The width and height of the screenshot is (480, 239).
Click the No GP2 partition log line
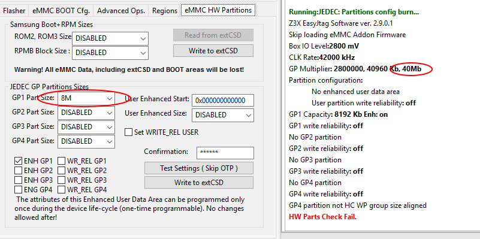coord(315,137)
